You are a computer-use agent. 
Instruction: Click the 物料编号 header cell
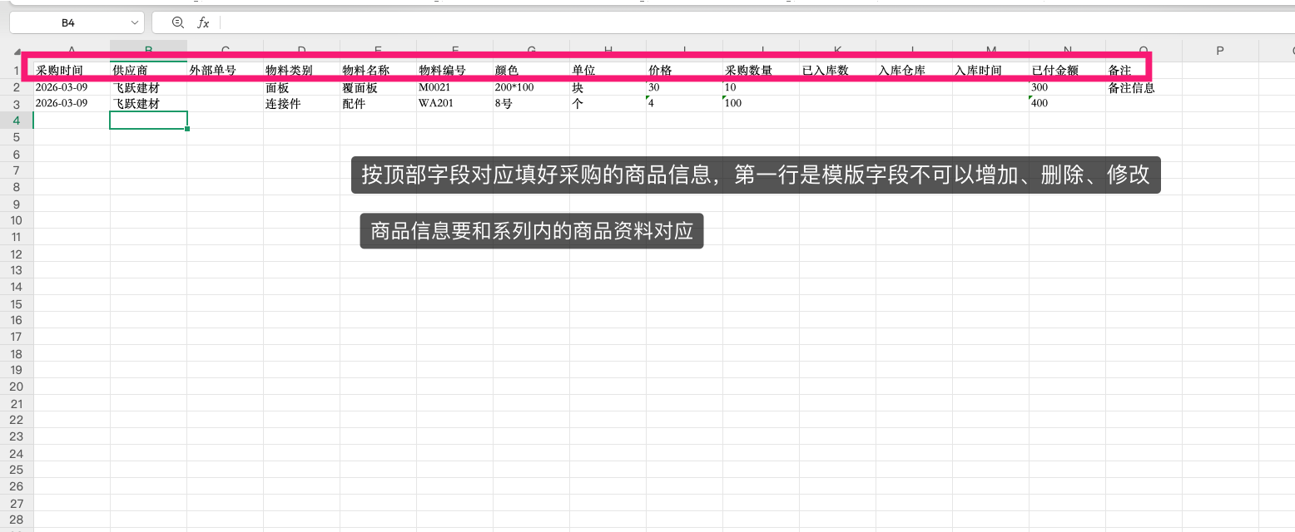[454, 71]
